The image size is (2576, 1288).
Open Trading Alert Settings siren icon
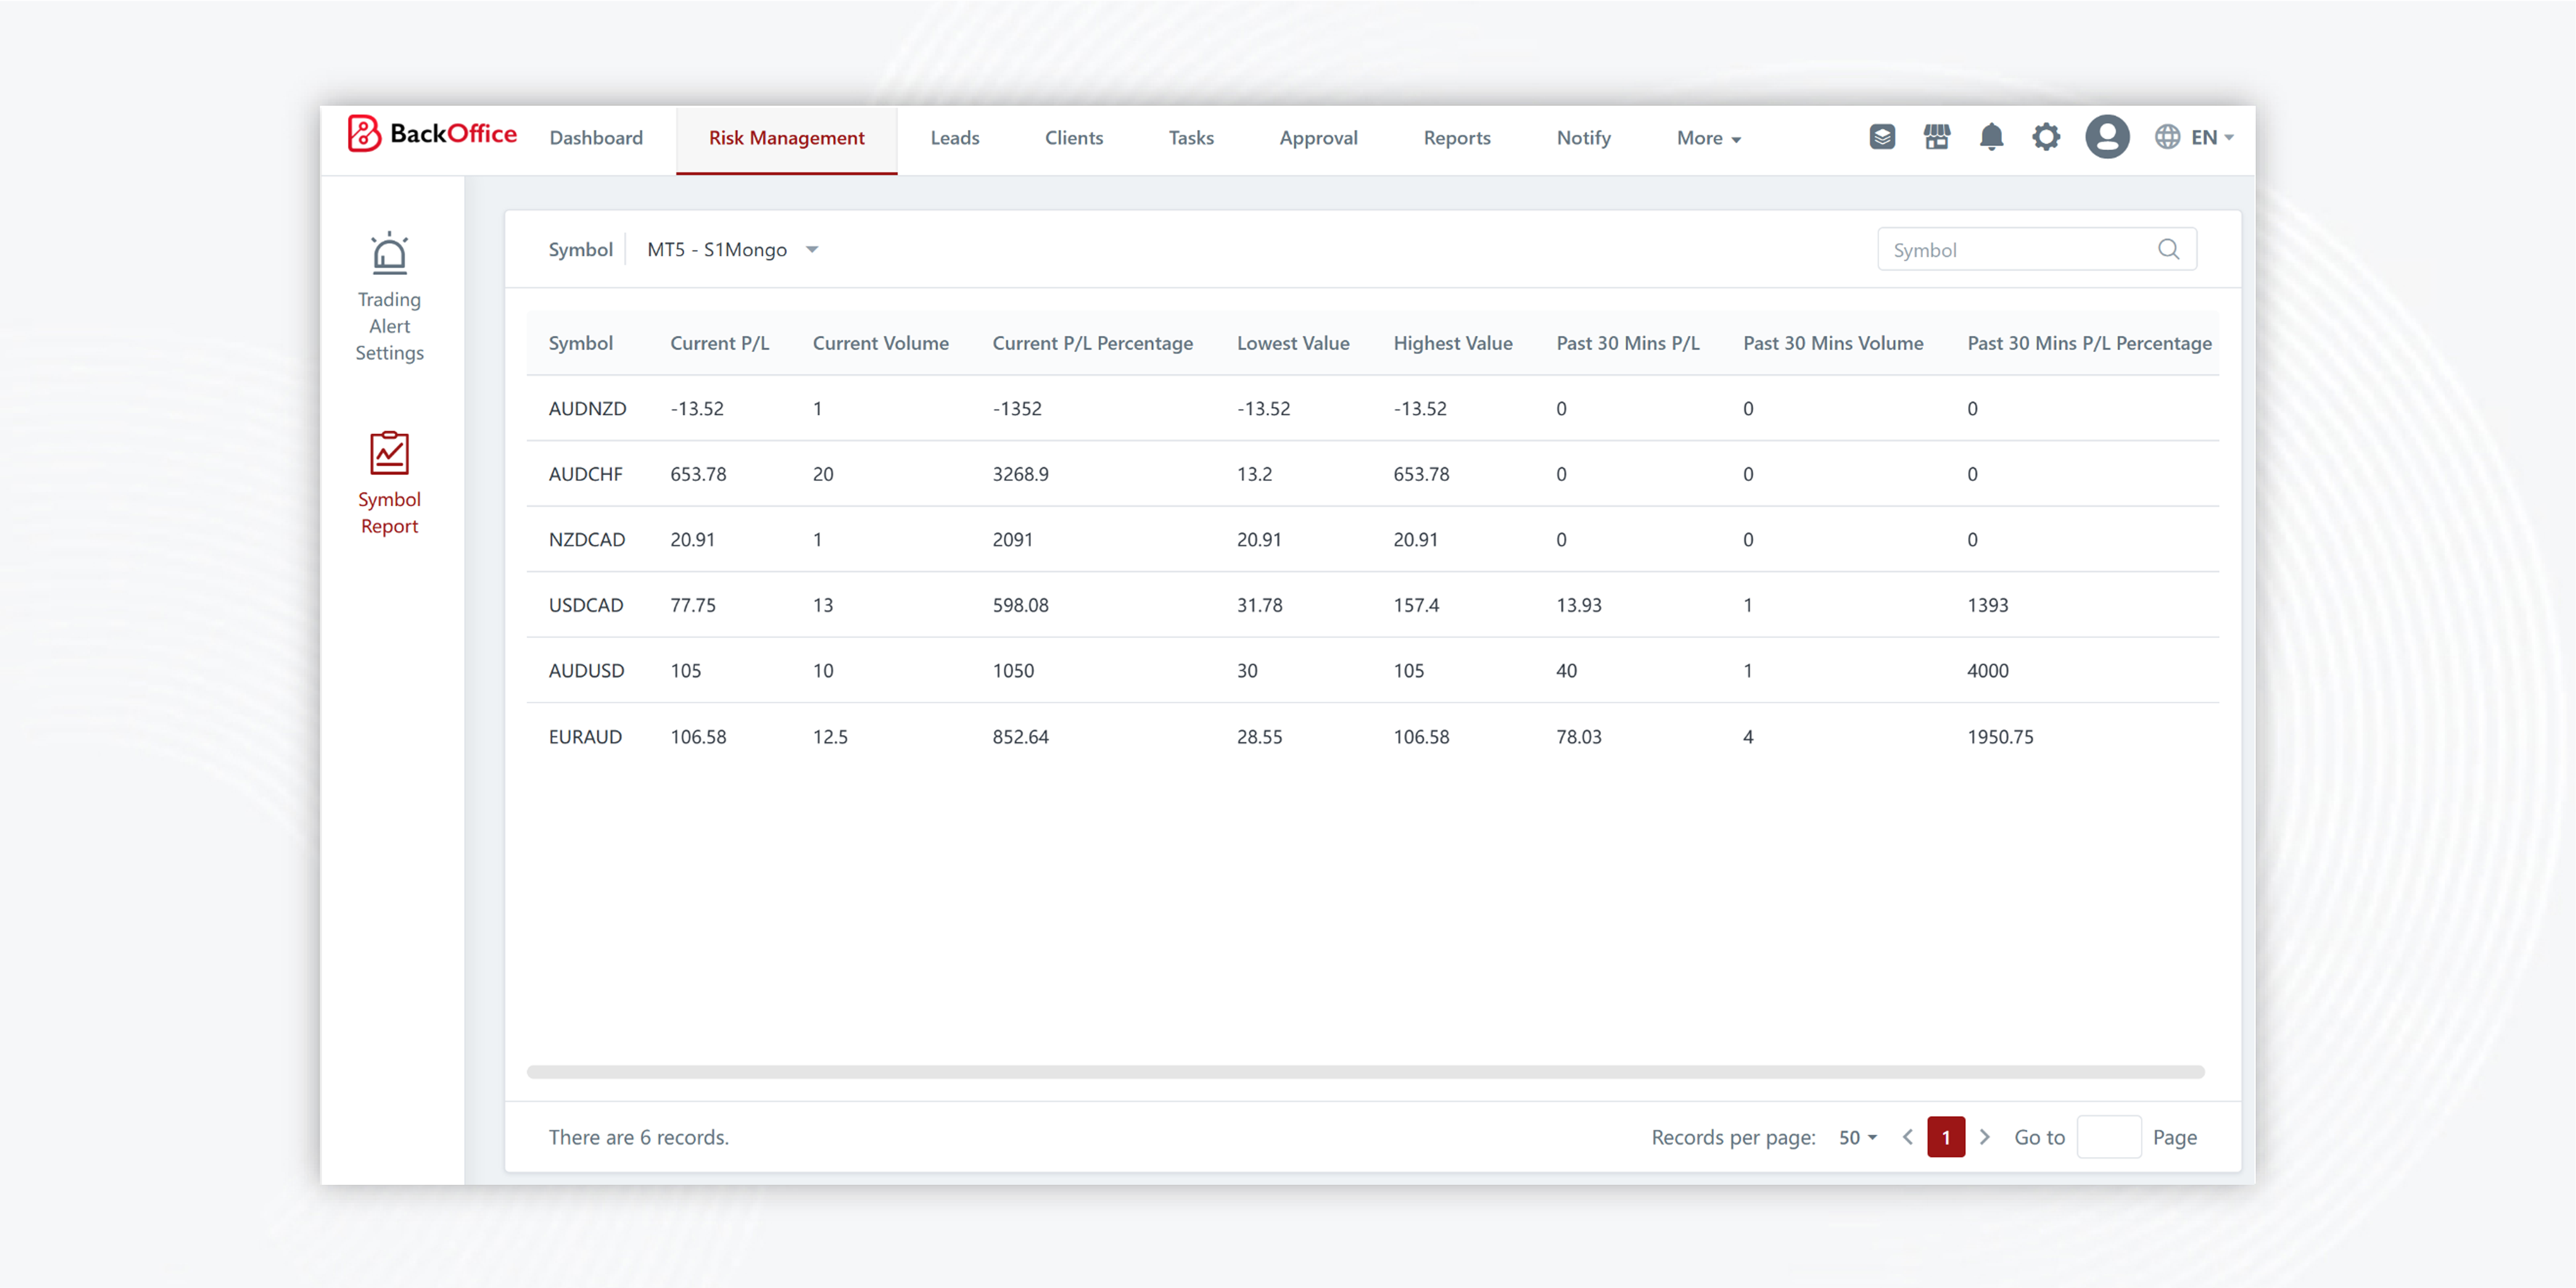389,254
